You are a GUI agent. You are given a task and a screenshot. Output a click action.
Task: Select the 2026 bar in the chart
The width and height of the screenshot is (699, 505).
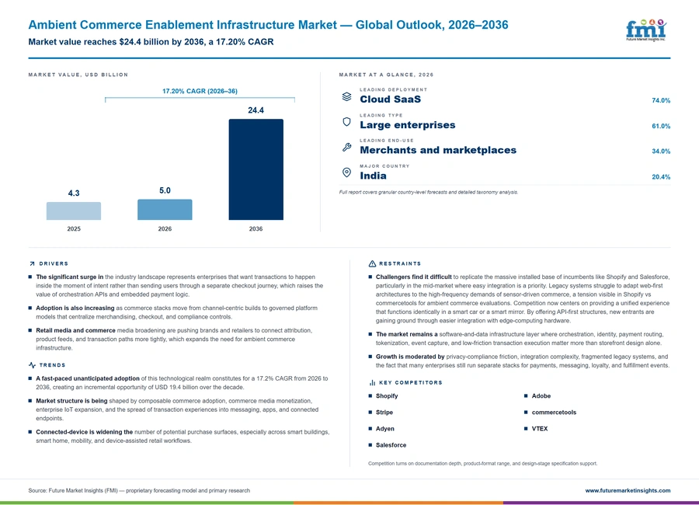click(165, 210)
